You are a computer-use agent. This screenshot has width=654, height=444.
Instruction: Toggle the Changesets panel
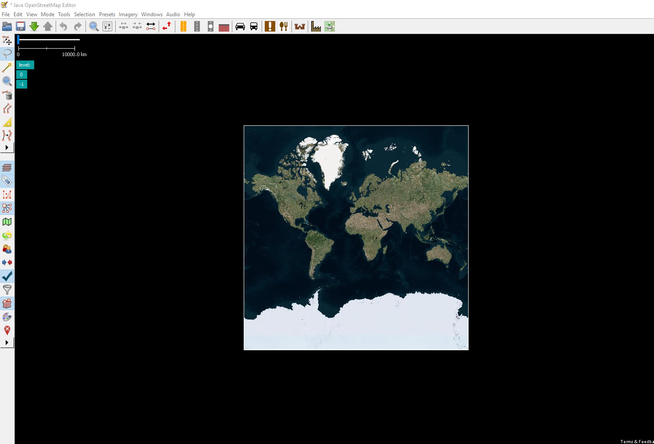coord(7,303)
